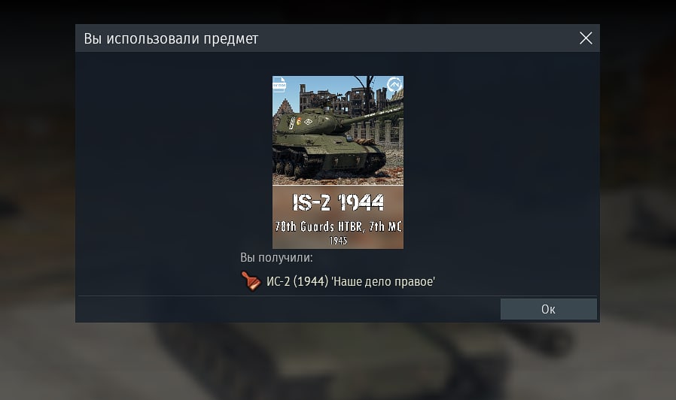The image size is (676, 400).
Task: Click the document icon on the card's corner
Action: (x=279, y=85)
